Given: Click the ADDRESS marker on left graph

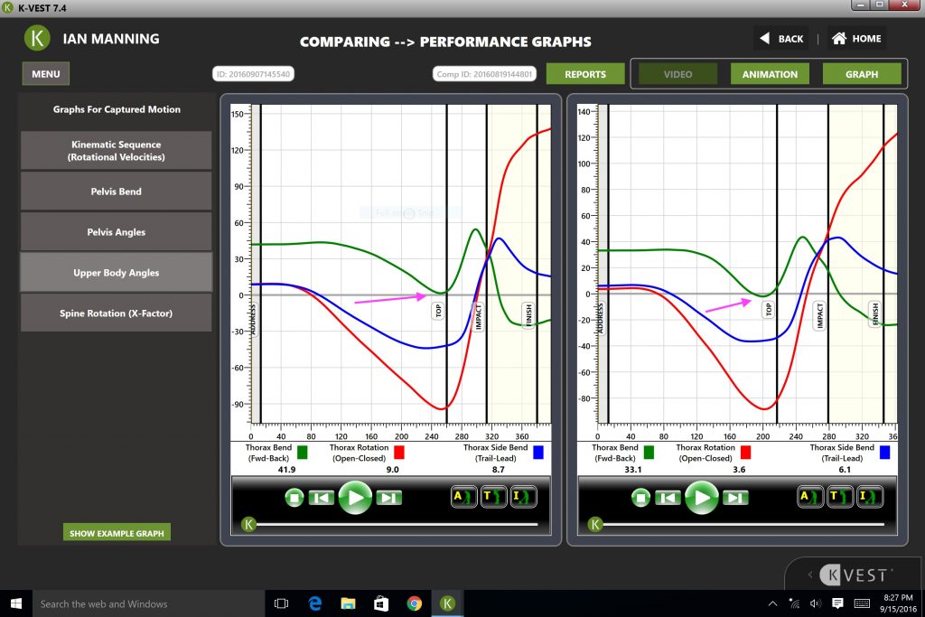Looking at the screenshot, I should point(254,319).
